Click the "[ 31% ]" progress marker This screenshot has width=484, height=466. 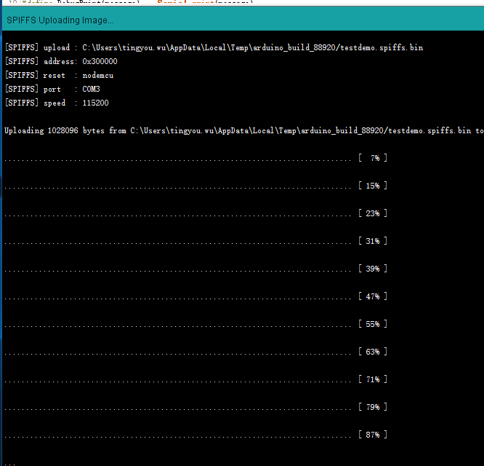pos(373,241)
